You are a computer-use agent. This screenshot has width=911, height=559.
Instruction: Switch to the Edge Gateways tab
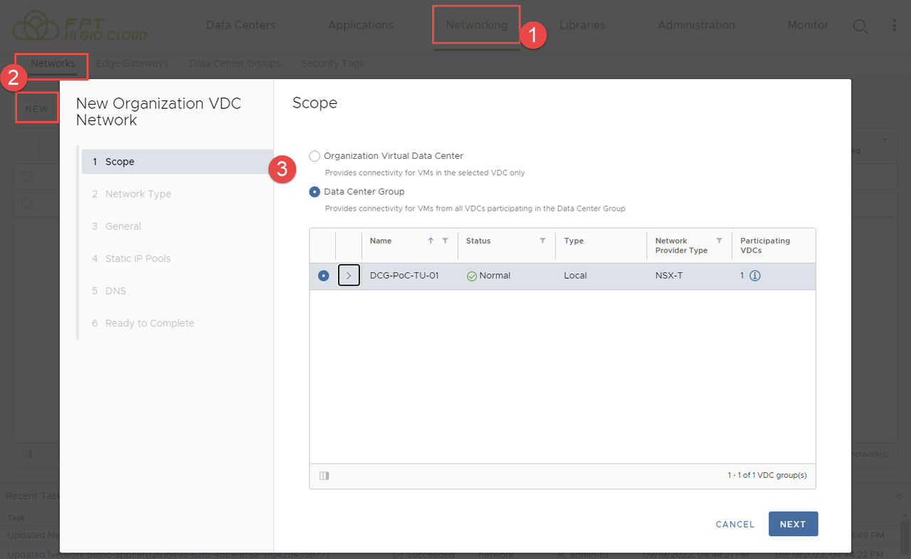point(132,63)
